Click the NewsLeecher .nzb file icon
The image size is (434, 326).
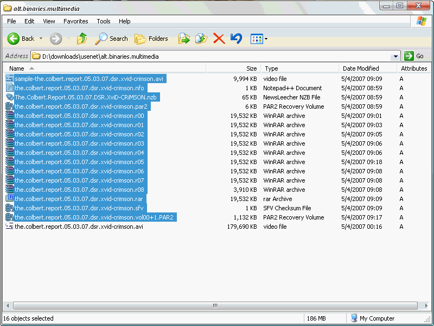point(10,97)
